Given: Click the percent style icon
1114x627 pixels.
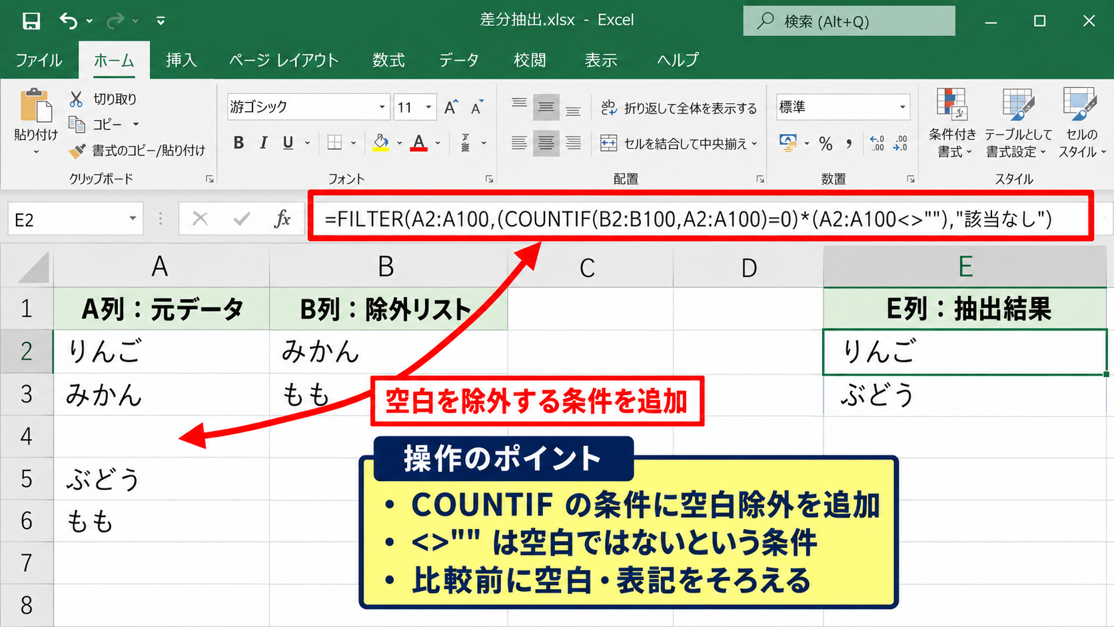Looking at the screenshot, I should [x=826, y=143].
